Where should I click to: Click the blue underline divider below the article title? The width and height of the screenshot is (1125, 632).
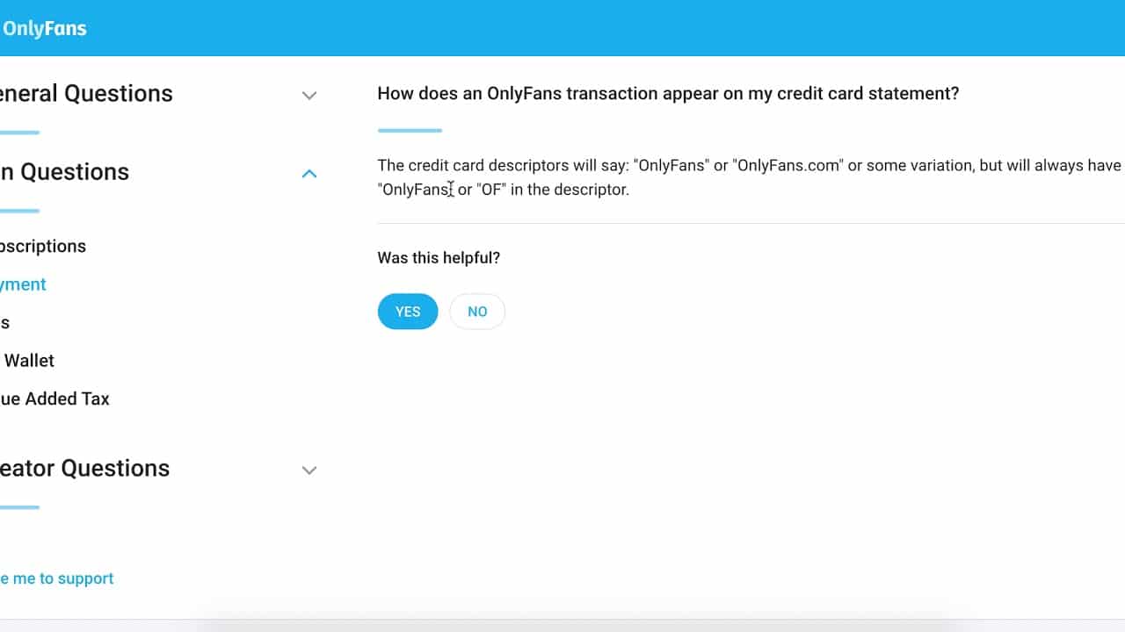coord(409,129)
